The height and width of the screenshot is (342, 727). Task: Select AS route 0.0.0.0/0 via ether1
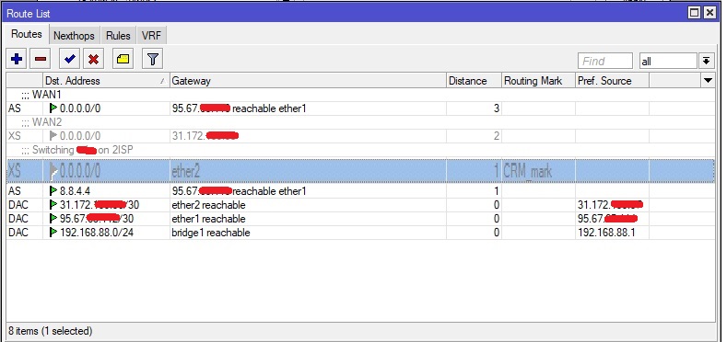click(360, 108)
